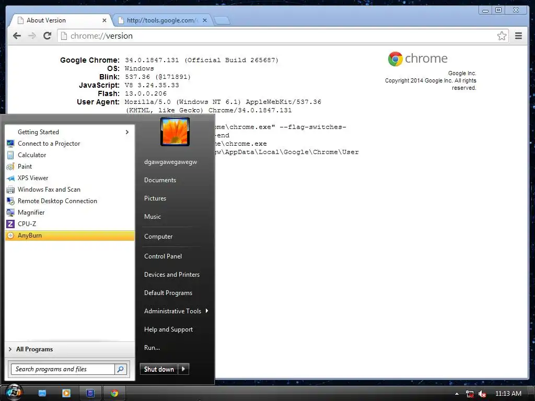The image size is (535, 401).
Task: Open Default Programs
Action: [168, 293]
